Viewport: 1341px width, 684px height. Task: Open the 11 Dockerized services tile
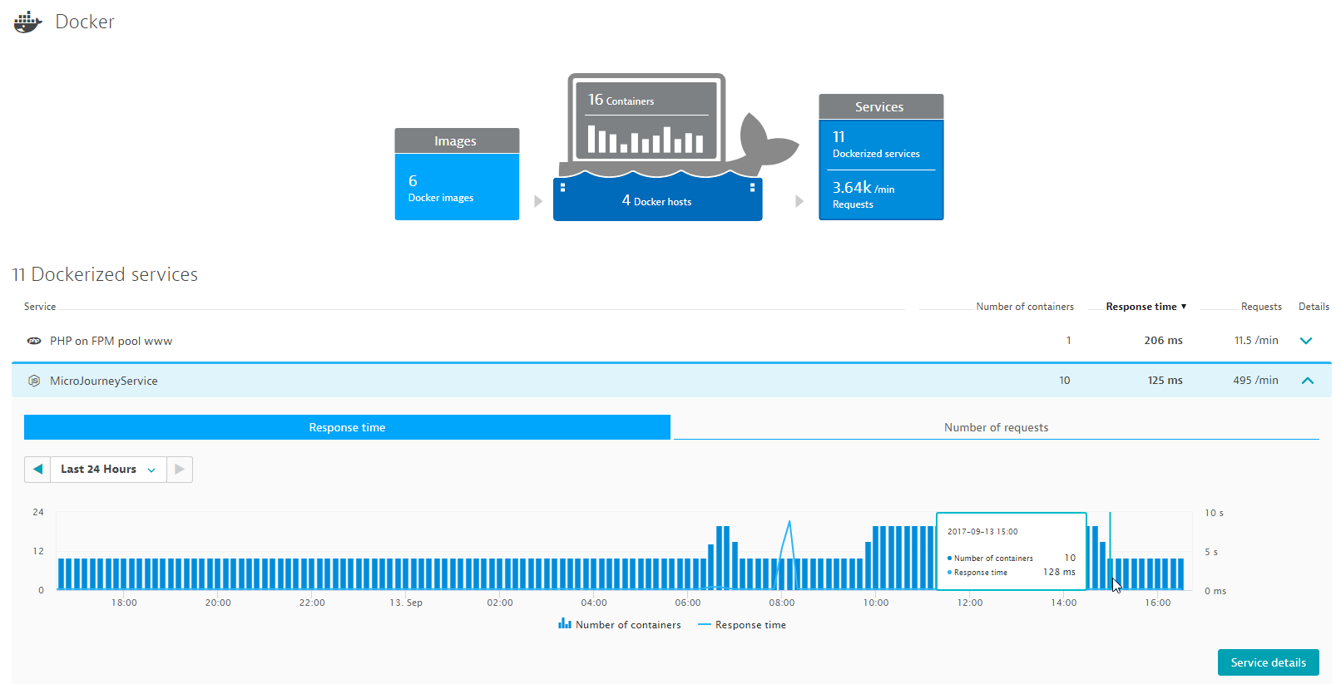click(880, 145)
